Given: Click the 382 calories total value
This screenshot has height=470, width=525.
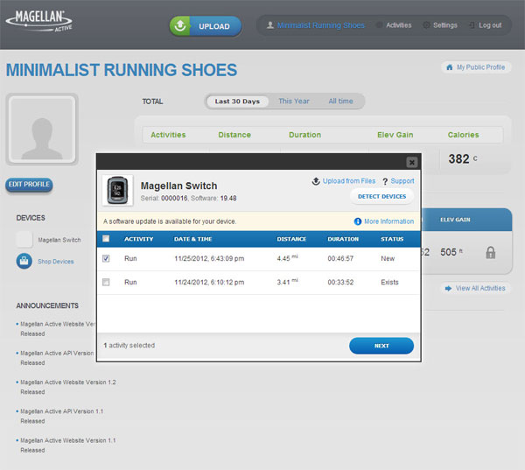Looking at the screenshot, I should tap(462, 158).
